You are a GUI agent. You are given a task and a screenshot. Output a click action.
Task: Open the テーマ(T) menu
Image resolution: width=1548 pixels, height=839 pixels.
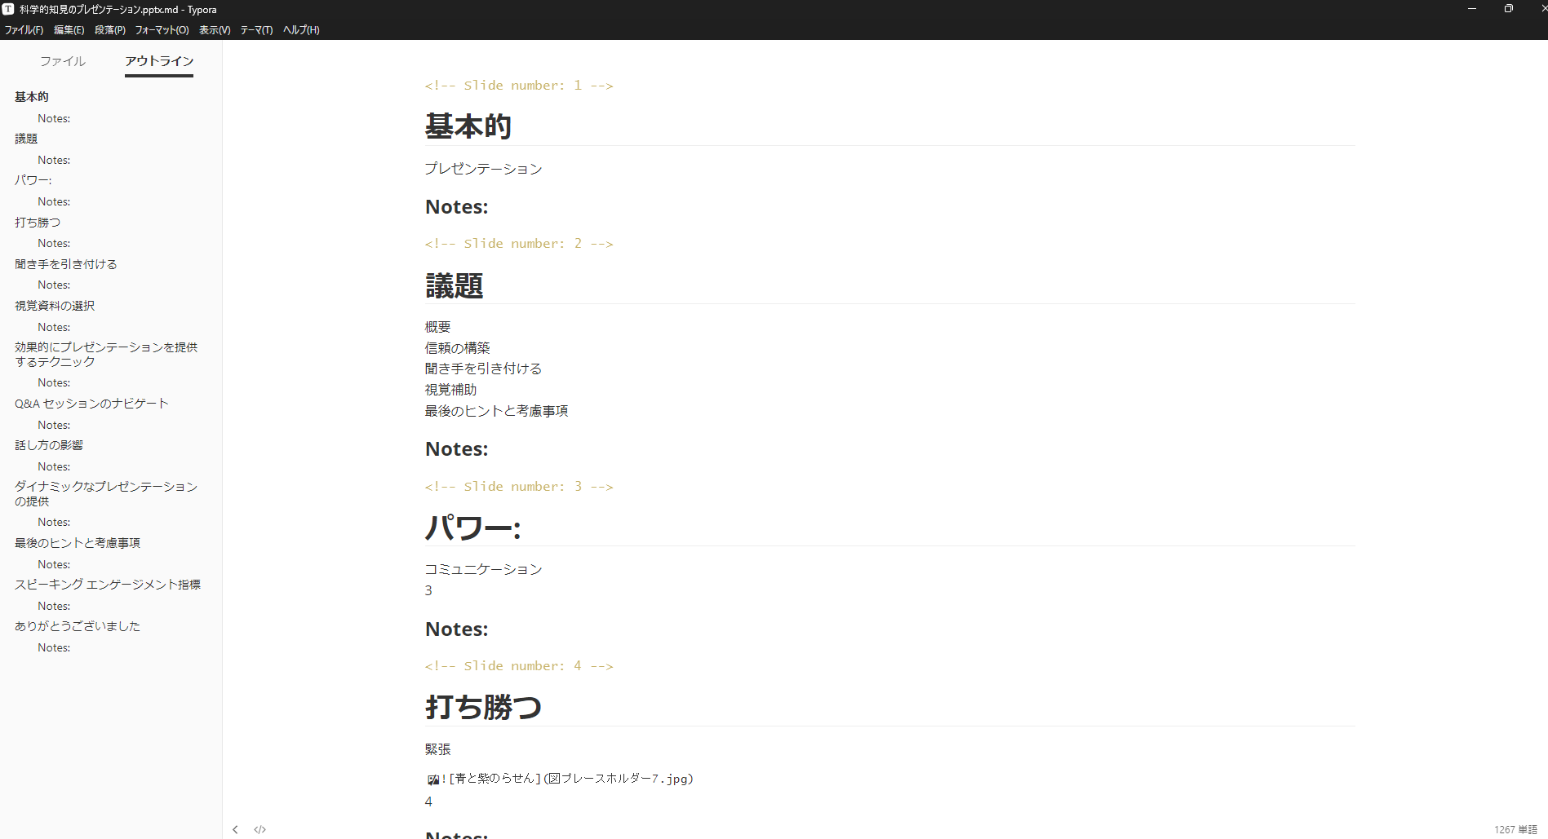[255, 29]
